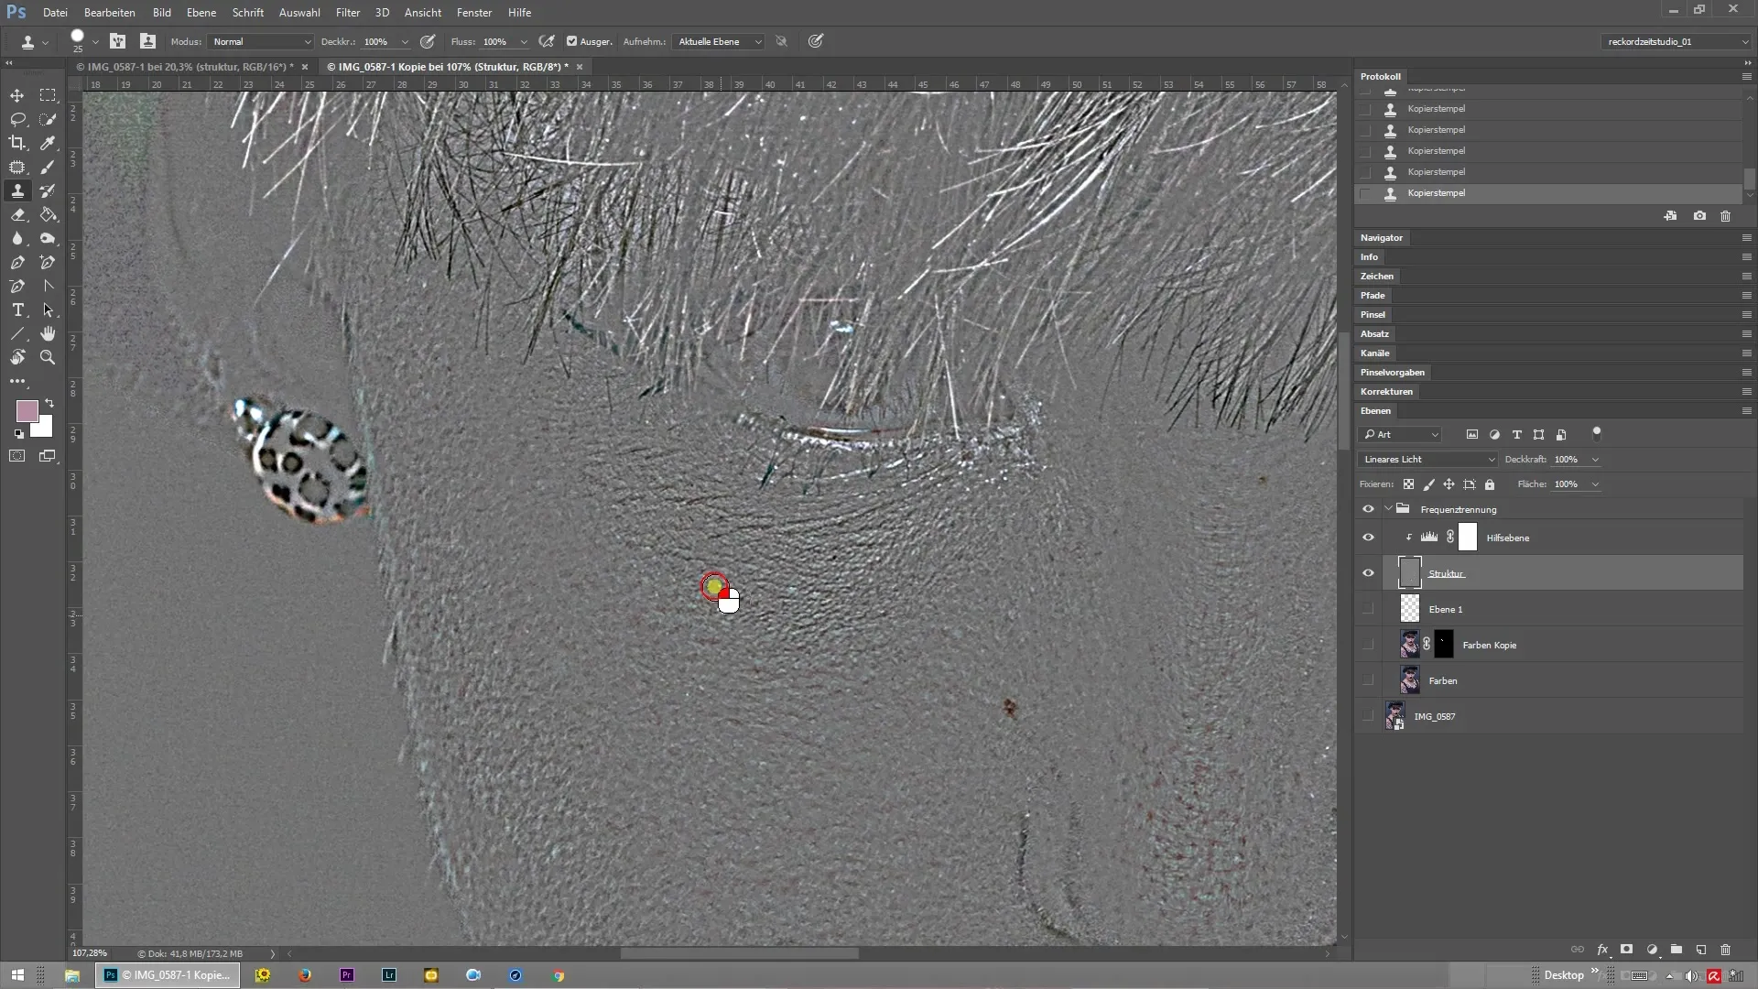Select the Lasso tool
Image resolution: width=1758 pixels, height=989 pixels.
coord(17,119)
